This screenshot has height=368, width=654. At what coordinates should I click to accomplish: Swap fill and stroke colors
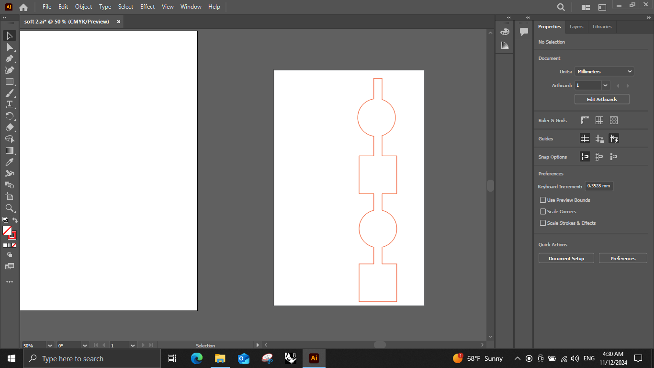(x=15, y=220)
